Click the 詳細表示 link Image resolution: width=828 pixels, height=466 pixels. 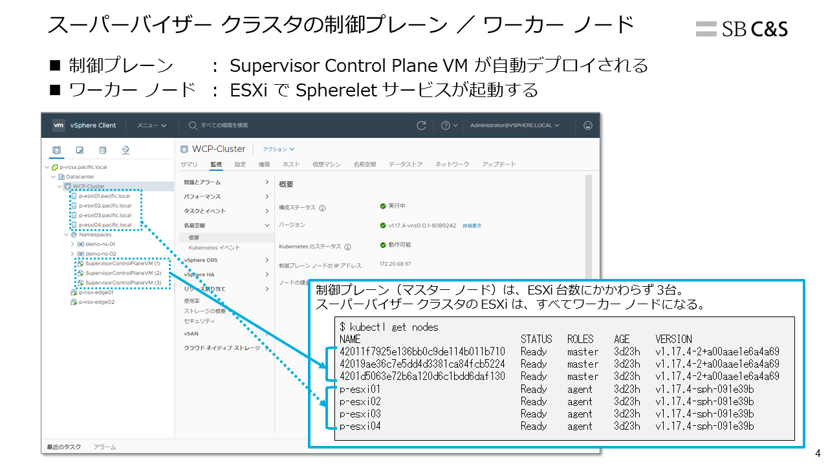[x=472, y=226]
